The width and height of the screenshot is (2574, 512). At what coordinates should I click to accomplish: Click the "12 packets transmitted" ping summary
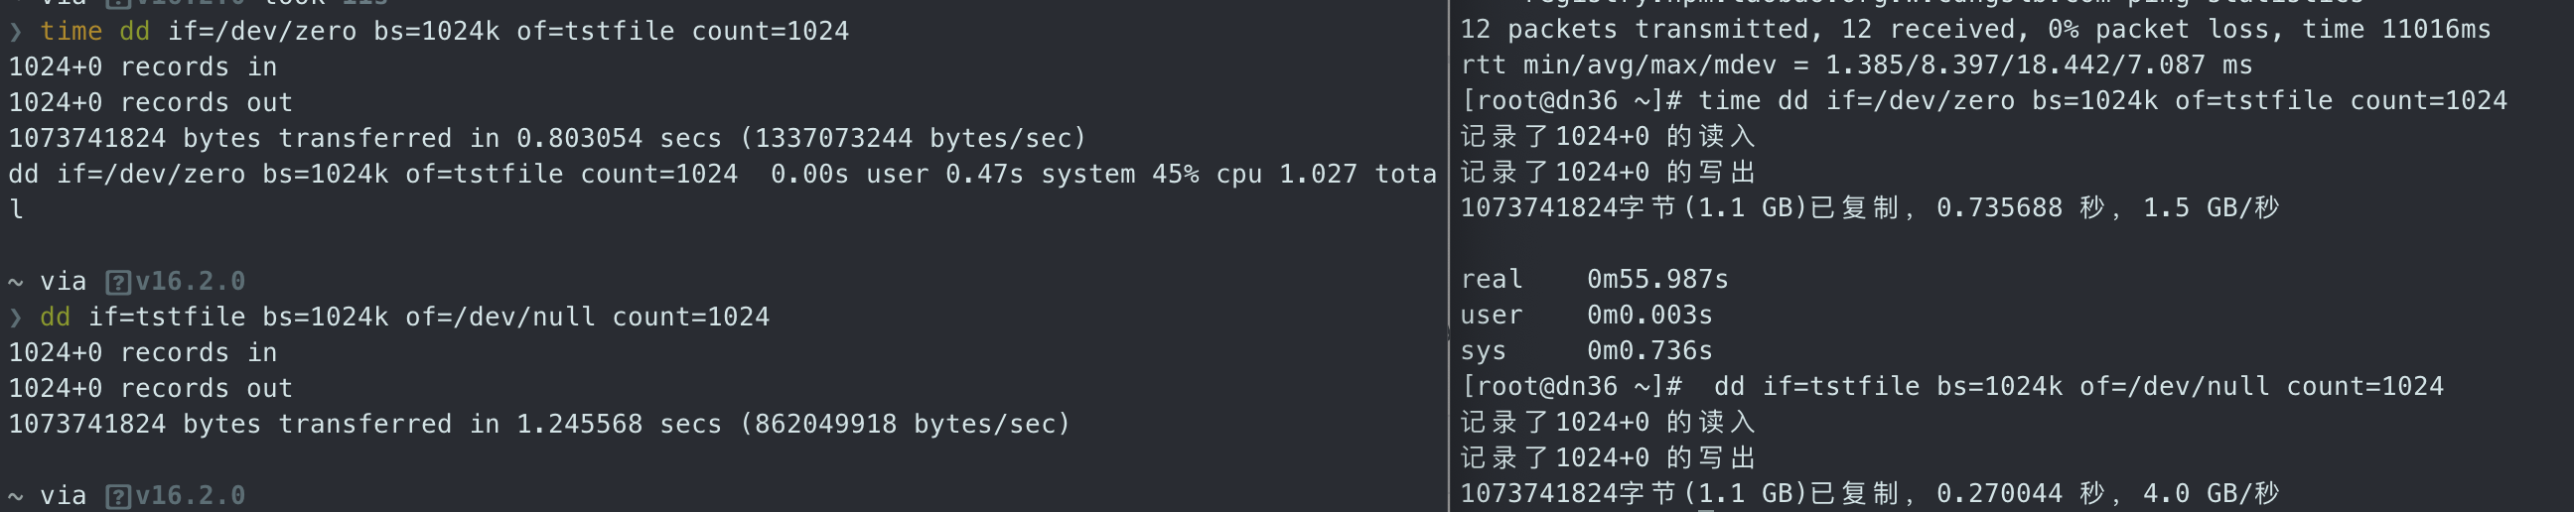tap(1634, 30)
